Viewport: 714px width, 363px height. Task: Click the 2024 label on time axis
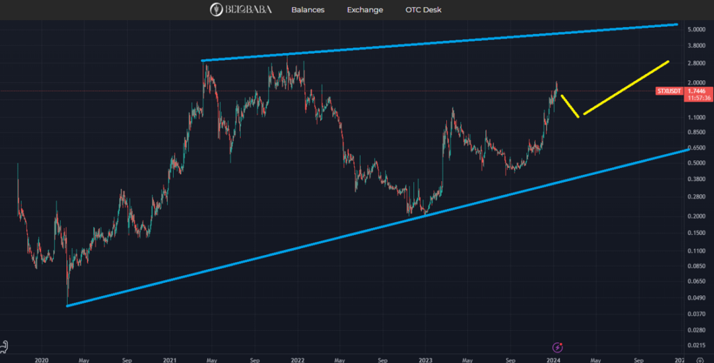(553, 360)
